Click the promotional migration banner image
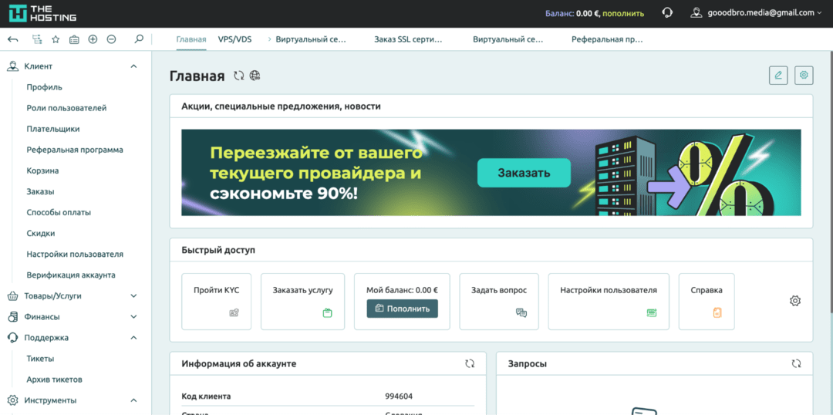The height and width of the screenshot is (415, 833). pyautogui.click(x=491, y=172)
